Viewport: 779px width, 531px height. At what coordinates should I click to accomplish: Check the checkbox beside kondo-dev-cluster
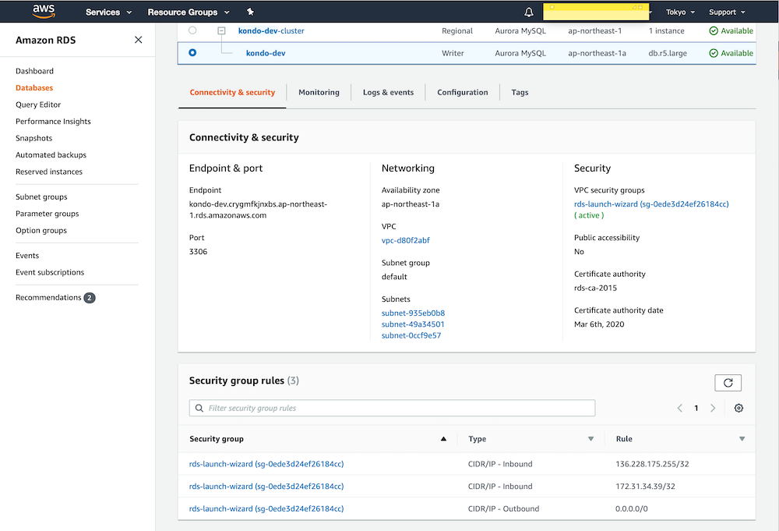pos(222,30)
